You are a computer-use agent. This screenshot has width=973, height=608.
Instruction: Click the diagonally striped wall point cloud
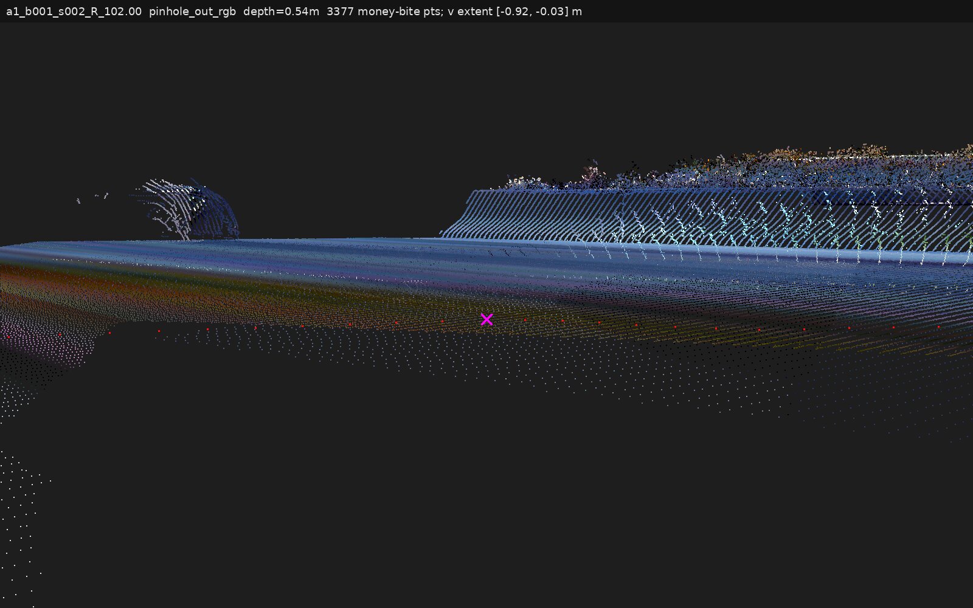pyautogui.click(x=705, y=222)
